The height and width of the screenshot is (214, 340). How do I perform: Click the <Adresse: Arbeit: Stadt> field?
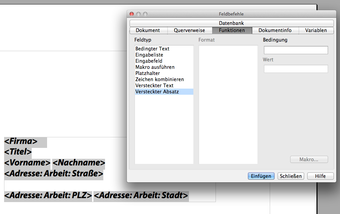coord(141,195)
